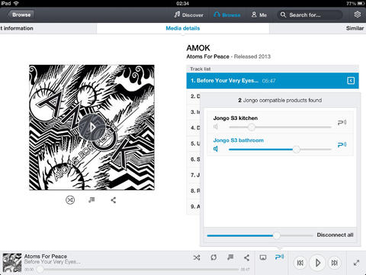Open AirPlay screen icon in bottom bar
This screenshot has height=275, width=366.
pos(263,257)
